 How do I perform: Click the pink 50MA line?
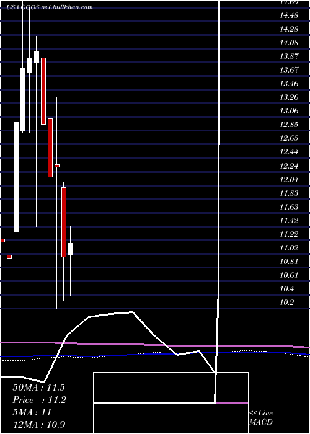tap(155, 345)
